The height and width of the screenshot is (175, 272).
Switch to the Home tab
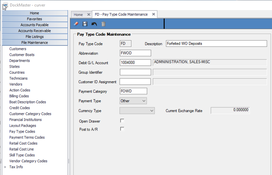[78, 14]
